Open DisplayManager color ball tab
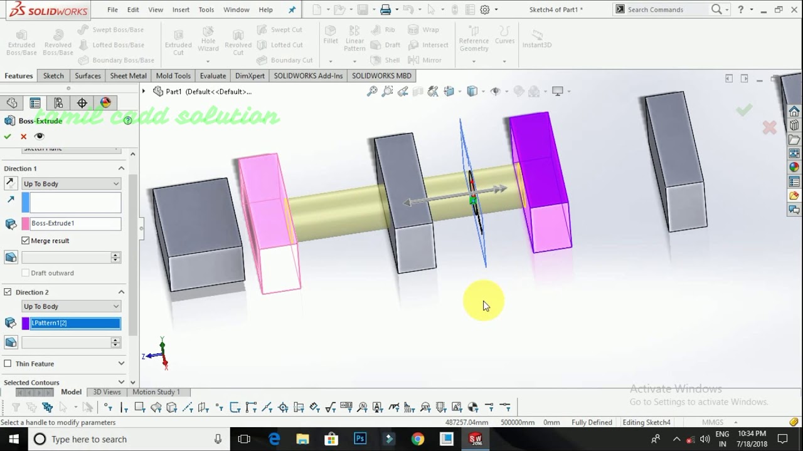This screenshot has width=803, height=451. pos(105,103)
